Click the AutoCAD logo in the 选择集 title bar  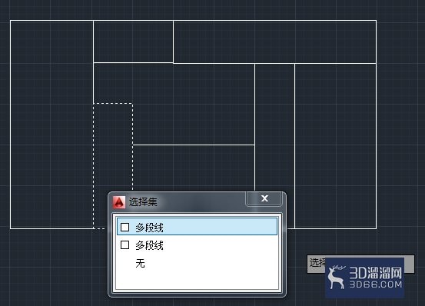(119, 202)
